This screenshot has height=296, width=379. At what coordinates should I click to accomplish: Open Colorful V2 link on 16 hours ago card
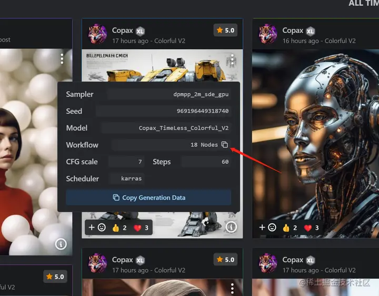(x=340, y=41)
